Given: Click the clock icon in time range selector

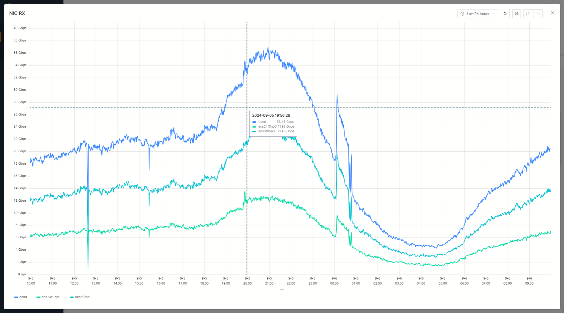Looking at the screenshot, I should 462,14.
